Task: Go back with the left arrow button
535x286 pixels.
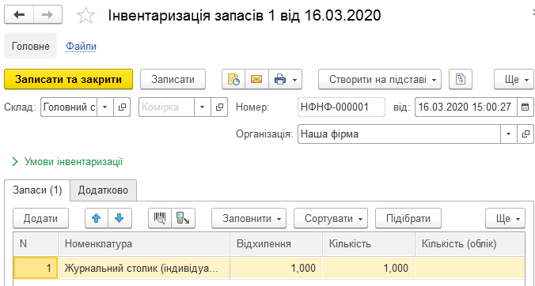Action: coord(19,15)
